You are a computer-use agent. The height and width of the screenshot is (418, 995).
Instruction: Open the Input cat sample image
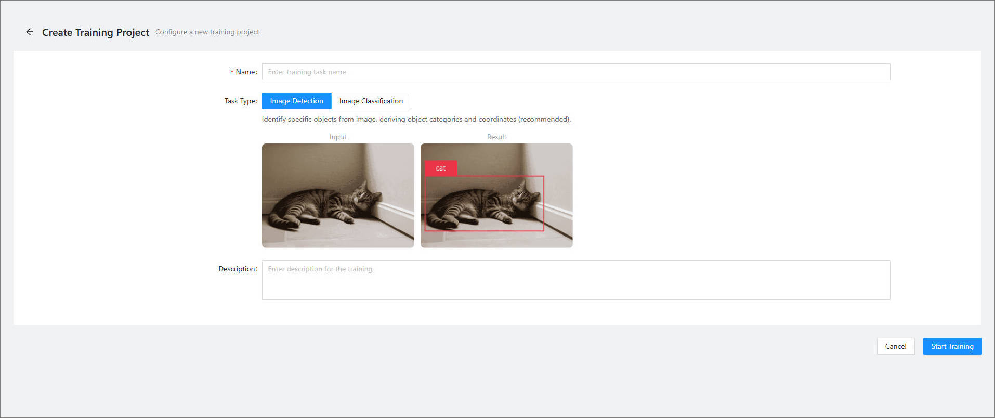point(338,195)
